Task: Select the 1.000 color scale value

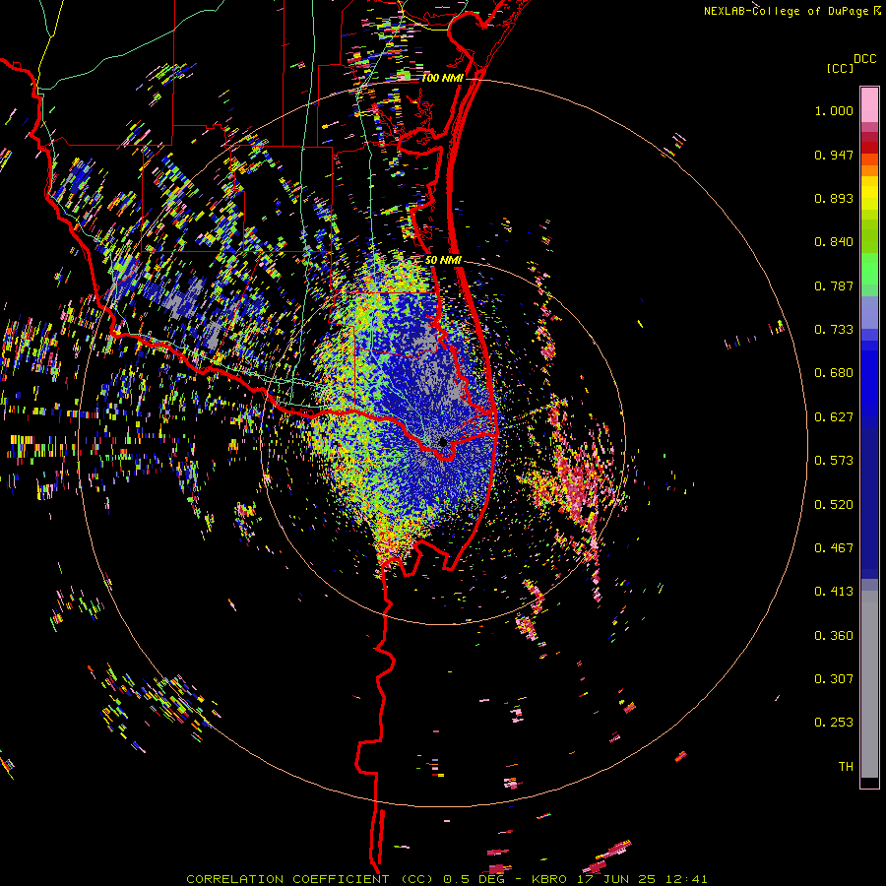Action: tap(834, 110)
